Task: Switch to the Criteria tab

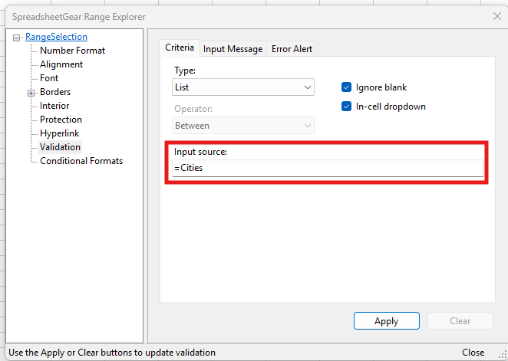Action: pyautogui.click(x=180, y=48)
